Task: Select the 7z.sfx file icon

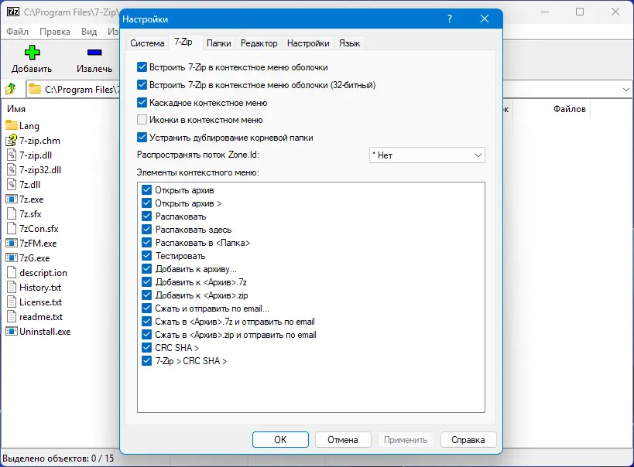Action: tap(12, 213)
